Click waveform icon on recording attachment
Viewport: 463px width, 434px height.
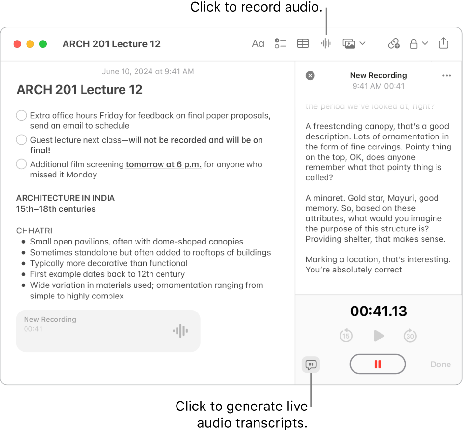pos(180,331)
